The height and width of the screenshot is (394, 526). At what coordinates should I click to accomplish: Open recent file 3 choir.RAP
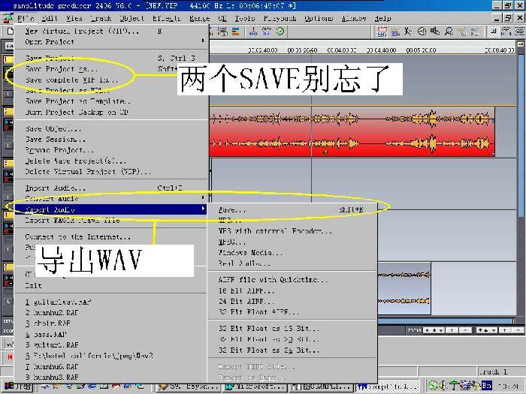(x=110, y=323)
